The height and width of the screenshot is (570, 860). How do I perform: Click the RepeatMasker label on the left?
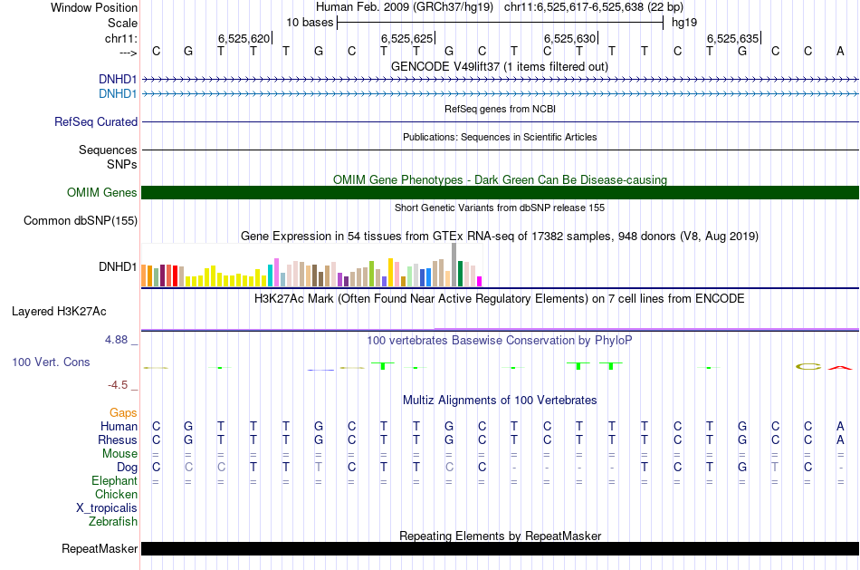[x=100, y=548]
